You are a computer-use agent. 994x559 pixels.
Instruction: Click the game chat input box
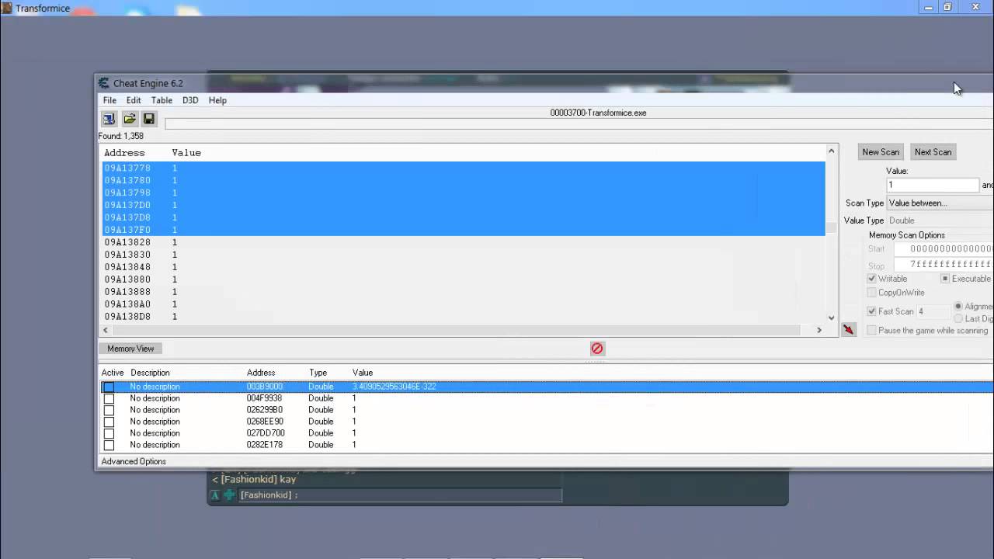tap(399, 495)
